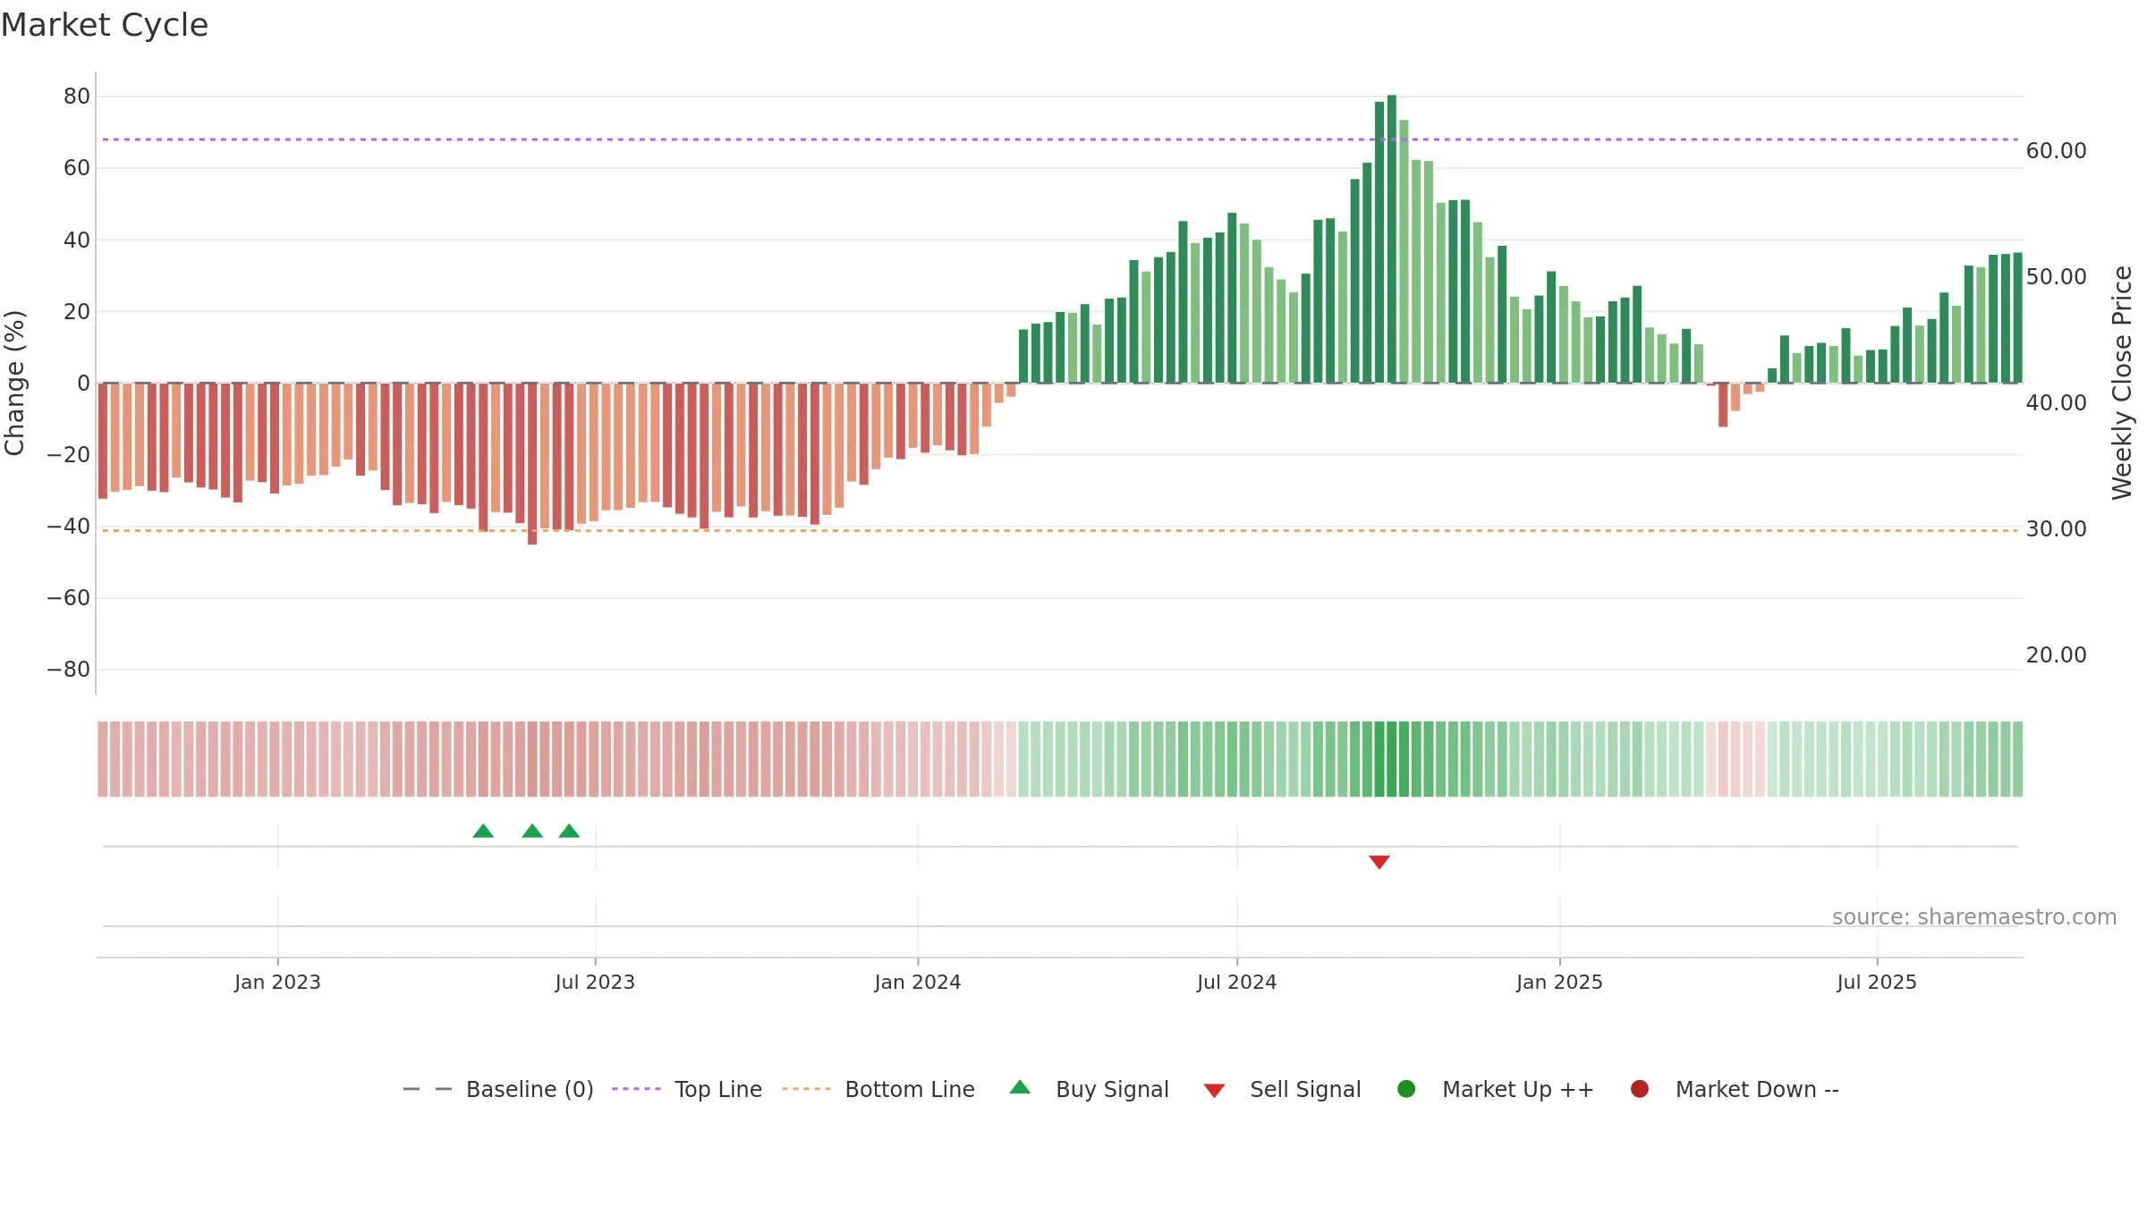Image resolution: width=2147 pixels, height=1207 pixels.
Task: Click the Jan 2025 axis label
Action: (x=1560, y=982)
